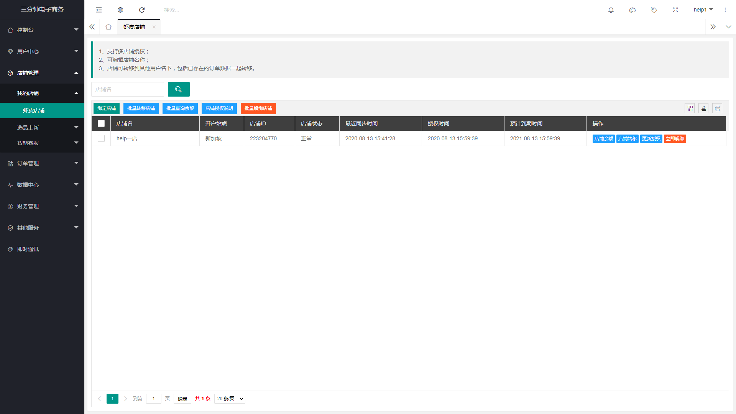The width and height of the screenshot is (736, 414).
Task: Click 立即解绑 for help一店
Action: tap(675, 139)
